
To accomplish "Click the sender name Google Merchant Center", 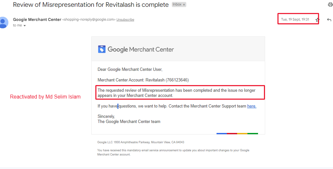I will [37, 20].
